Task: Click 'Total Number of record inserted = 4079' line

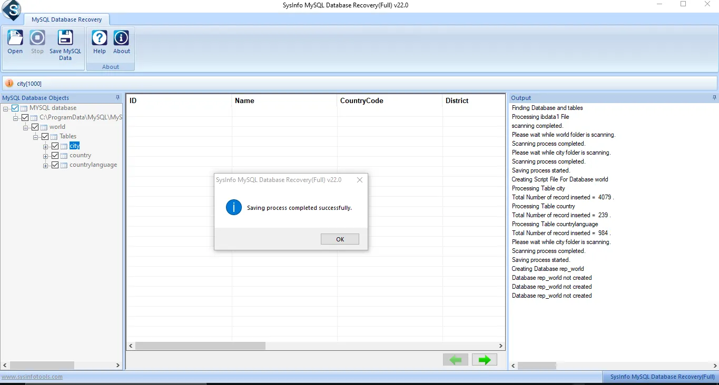Action: 563,197
